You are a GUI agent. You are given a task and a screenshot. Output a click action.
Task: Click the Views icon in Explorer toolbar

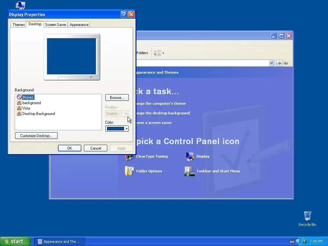(x=158, y=53)
